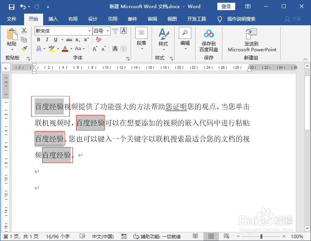Click the phonetic guide wén icon
Screen dimensions: 311x241
[115, 31]
